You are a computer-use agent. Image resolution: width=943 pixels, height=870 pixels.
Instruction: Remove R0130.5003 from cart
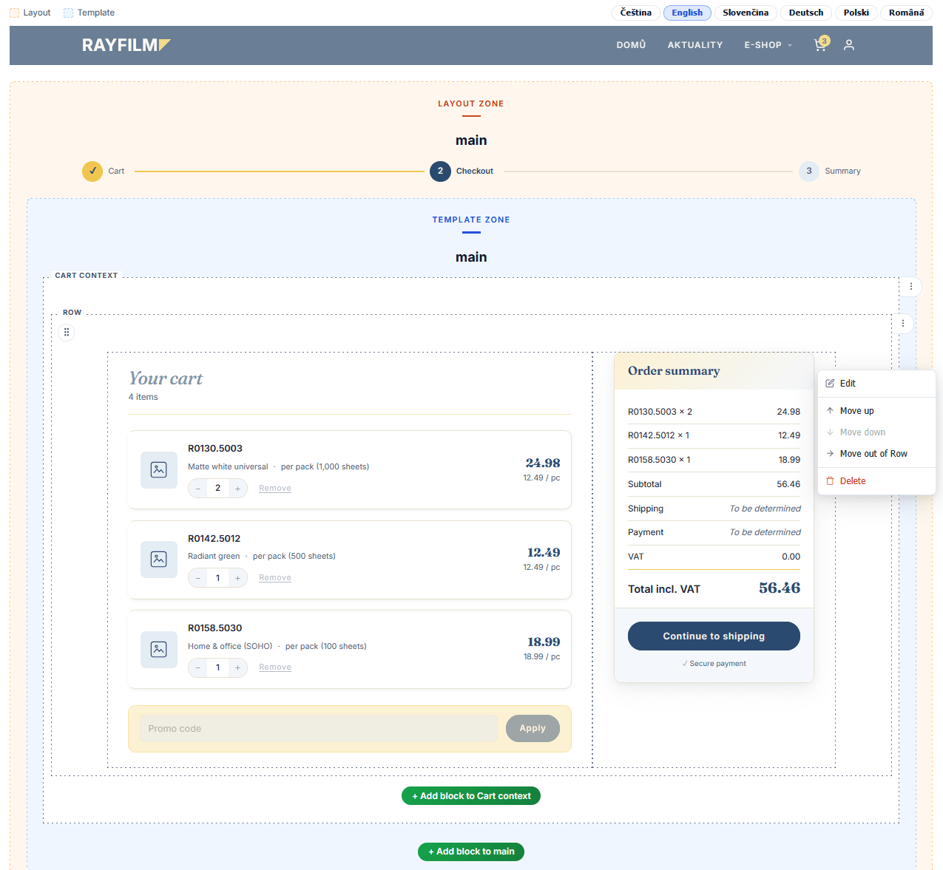275,489
